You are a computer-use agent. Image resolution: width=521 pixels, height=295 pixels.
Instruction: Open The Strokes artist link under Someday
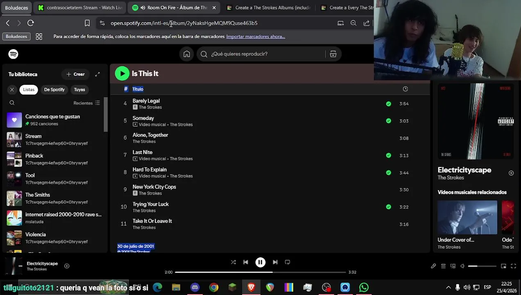tap(181, 125)
